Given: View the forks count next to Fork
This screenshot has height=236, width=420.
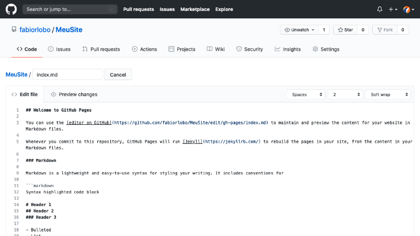Looking at the screenshot, I should click(403, 30).
